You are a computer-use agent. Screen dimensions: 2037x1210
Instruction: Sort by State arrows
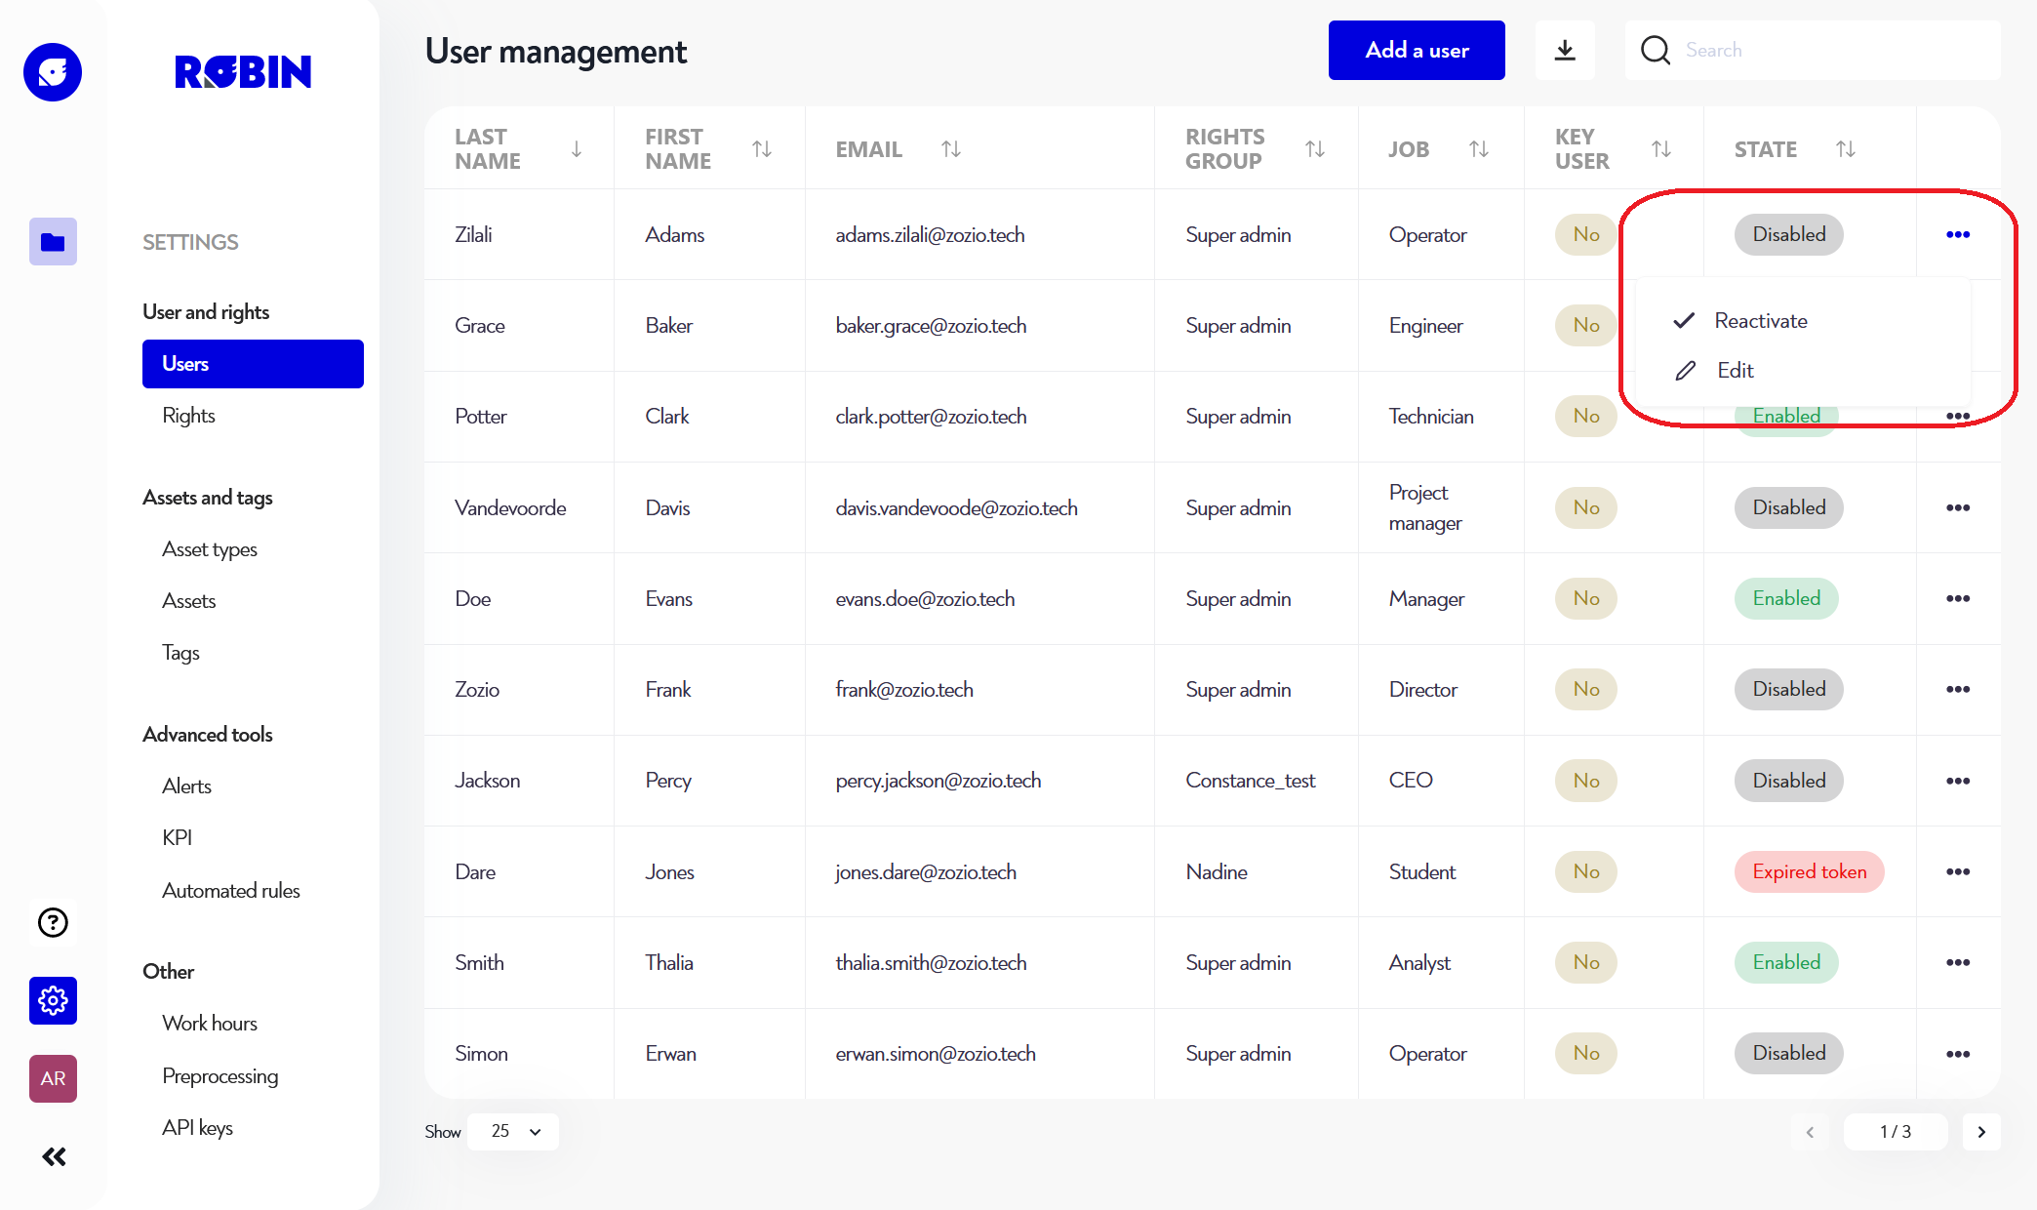(x=1846, y=149)
